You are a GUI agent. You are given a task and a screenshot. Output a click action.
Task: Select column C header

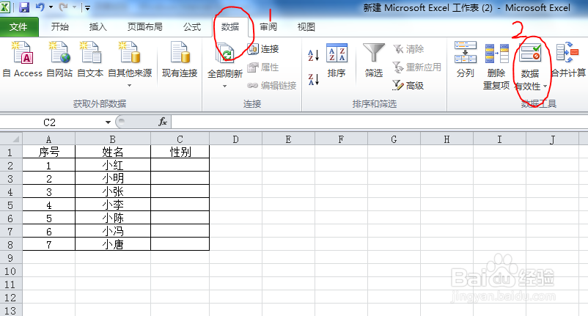(180, 139)
